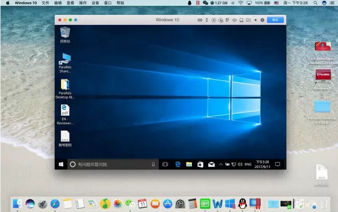Open Launchpad rocket in the Dock
The height and width of the screenshot is (212, 338).
coord(43,203)
